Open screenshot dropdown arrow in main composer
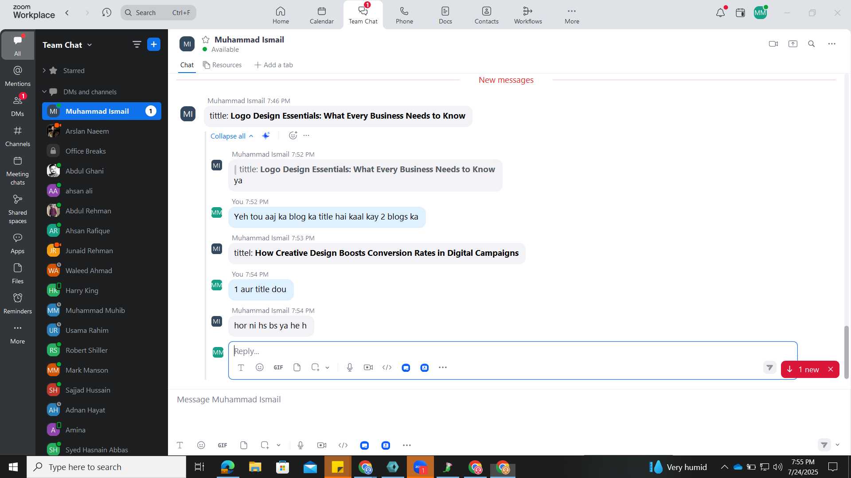The height and width of the screenshot is (478, 851). 279,445
